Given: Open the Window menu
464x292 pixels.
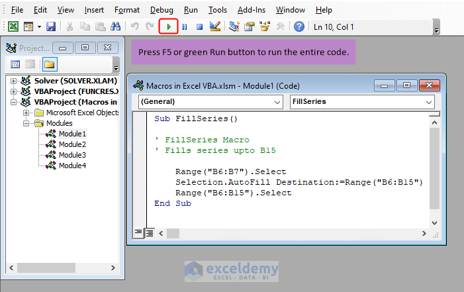Looking at the screenshot, I should pyautogui.click(x=291, y=10).
